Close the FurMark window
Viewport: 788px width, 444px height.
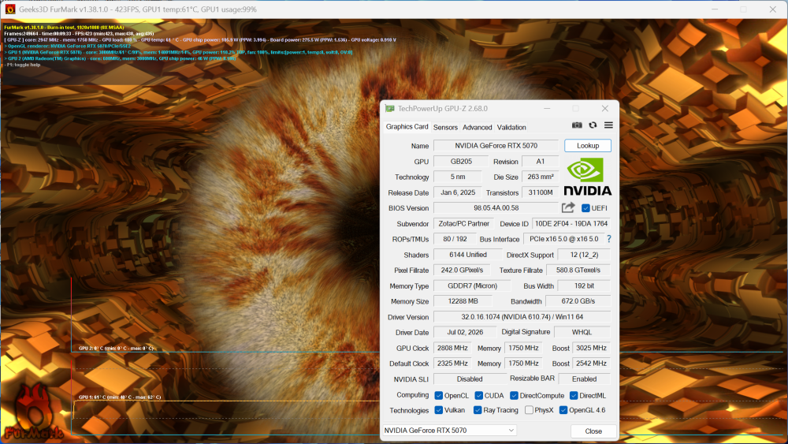(773, 9)
